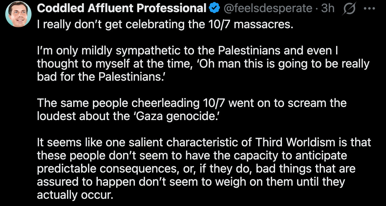Click the final line "actually occur."
The image size is (386, 206).
point(75,195)
